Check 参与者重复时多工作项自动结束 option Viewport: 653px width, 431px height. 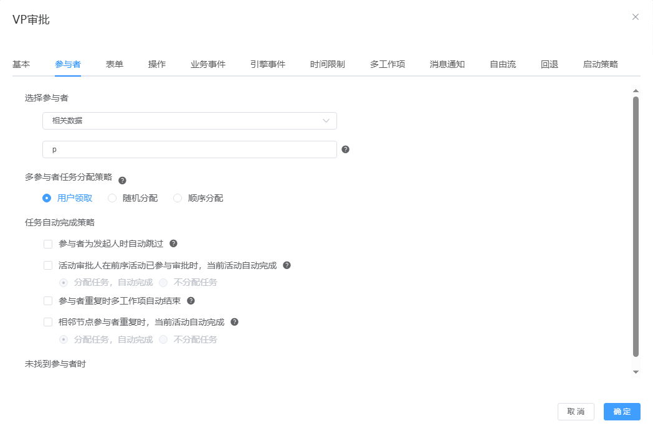click(x=48, y=301)
